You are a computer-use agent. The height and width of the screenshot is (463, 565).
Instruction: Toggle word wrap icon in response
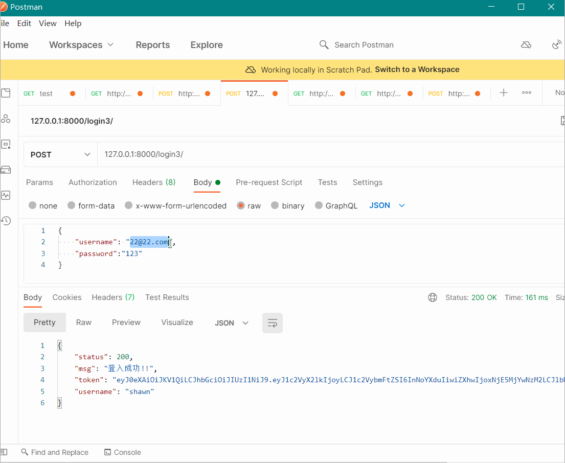point(273,323)
